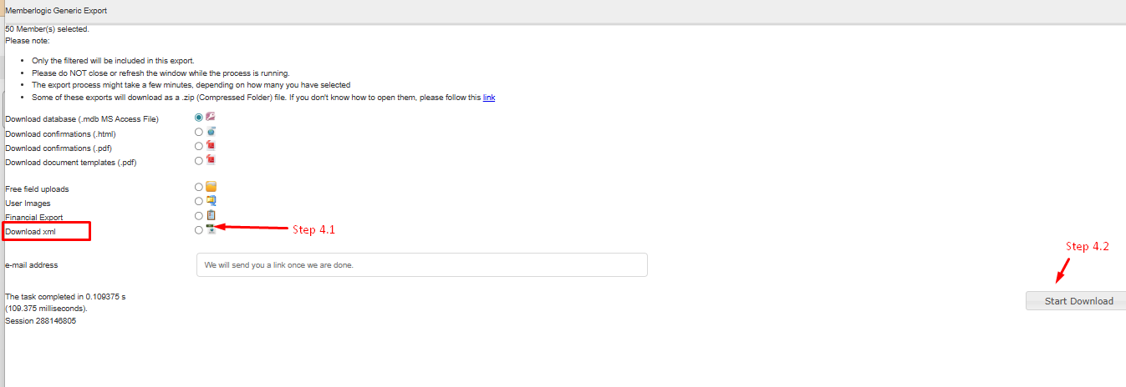The image size is (1126, 387).
Task: Select the Download document templates radio button
Action: tap(199, 160)
